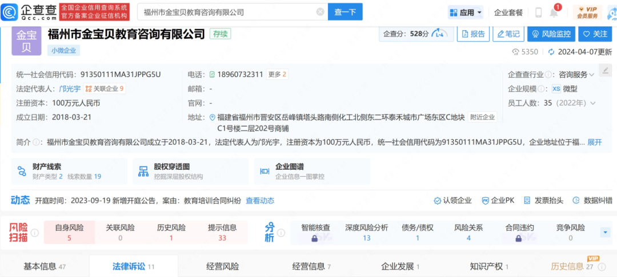Open 股权穿透图 card
This screenshot has height=277, width=617.
pos(191,172)
